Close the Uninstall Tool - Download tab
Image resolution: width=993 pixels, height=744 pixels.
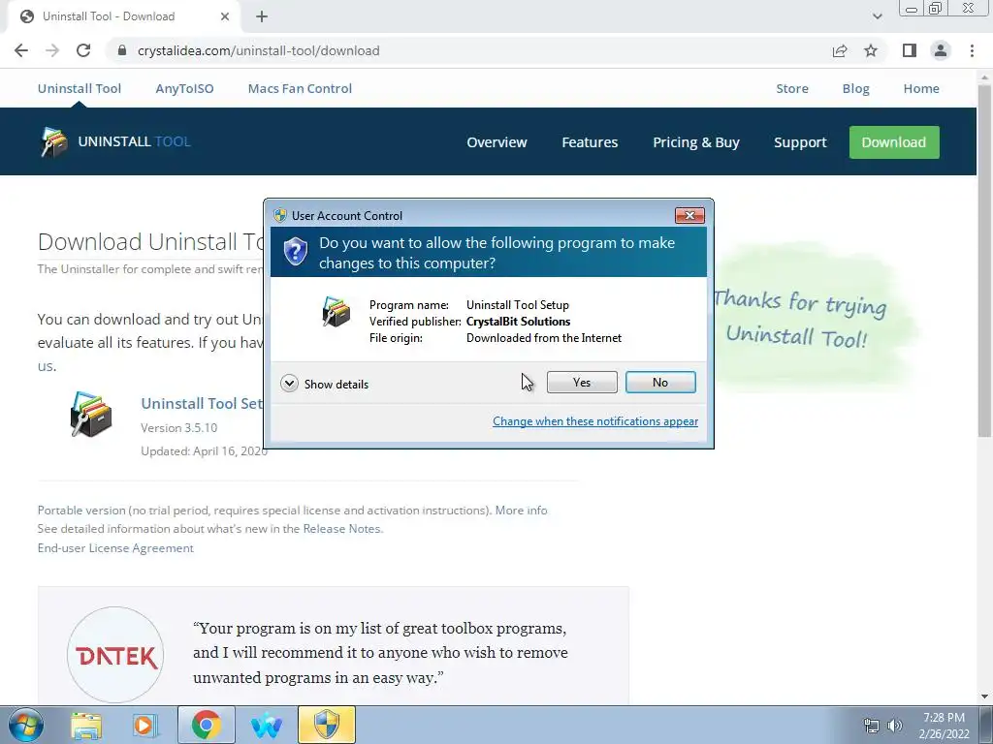coord(225,16)
